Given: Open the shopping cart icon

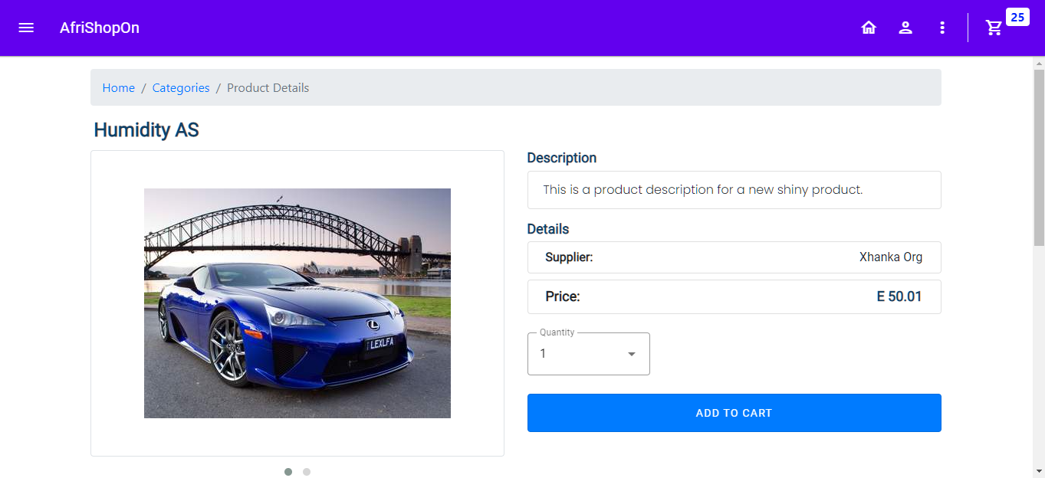Looking at the screenshot, I should tap(994, 28).
